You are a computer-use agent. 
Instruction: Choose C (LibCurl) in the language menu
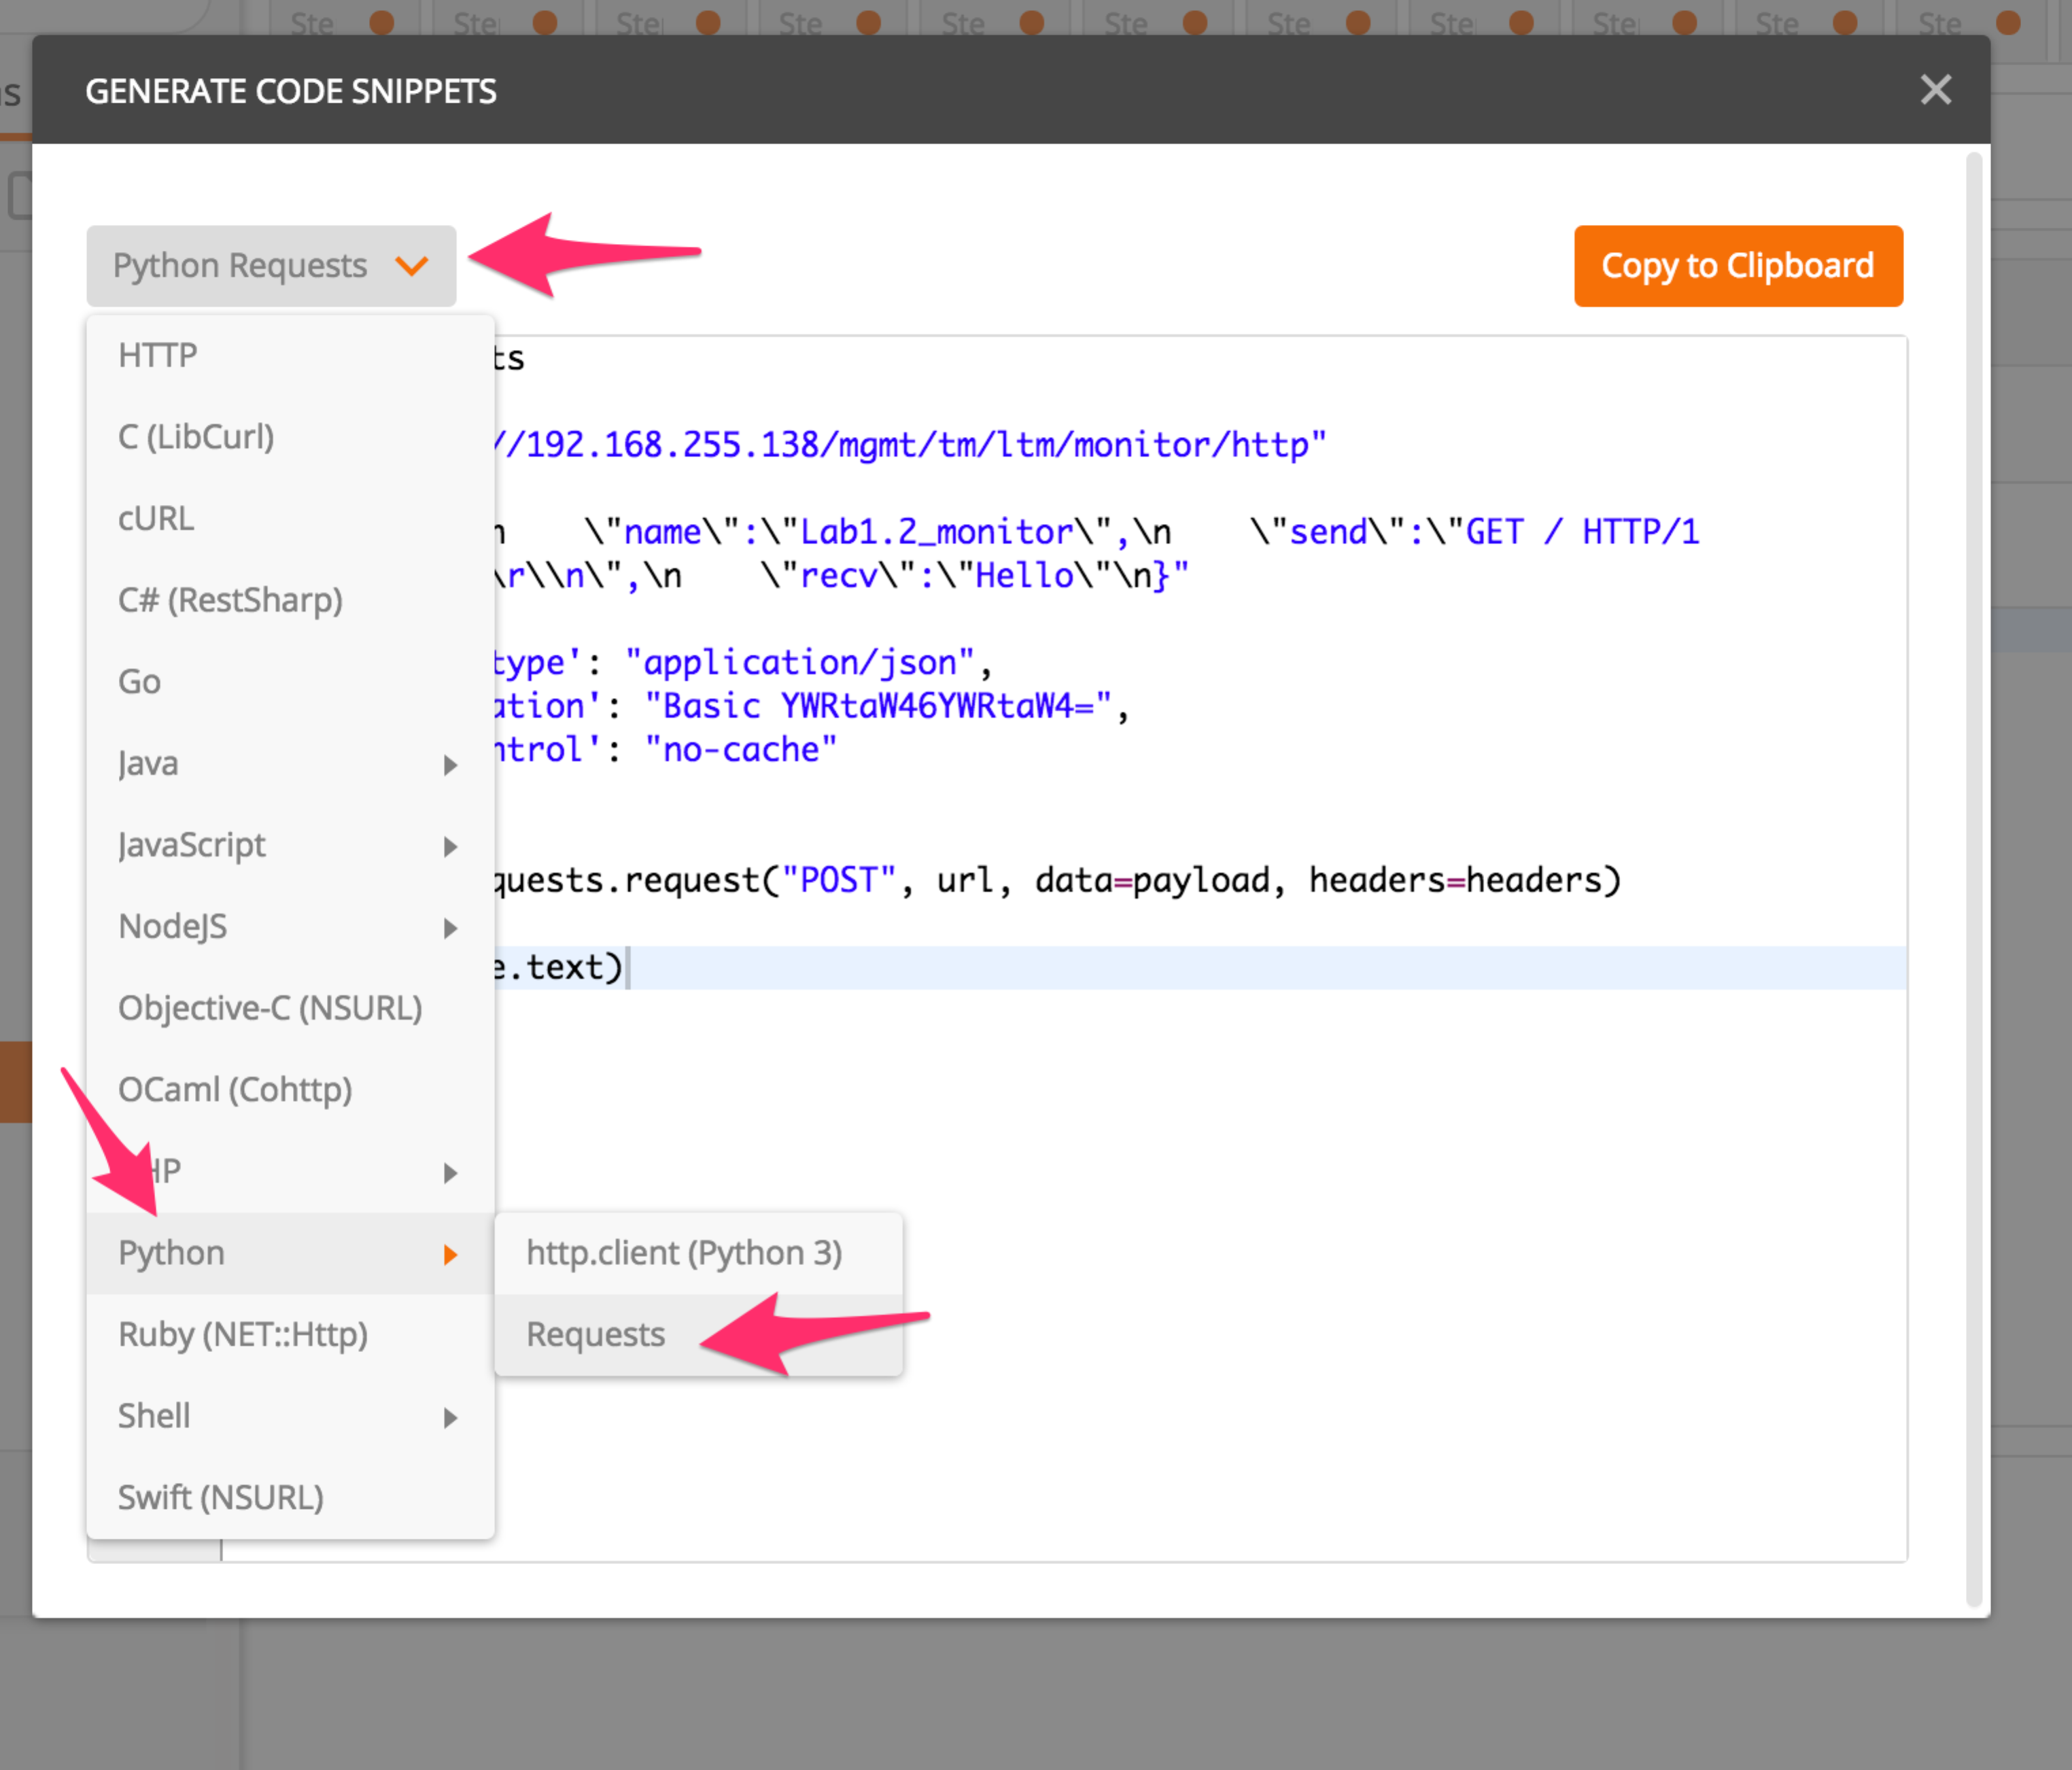290,437
